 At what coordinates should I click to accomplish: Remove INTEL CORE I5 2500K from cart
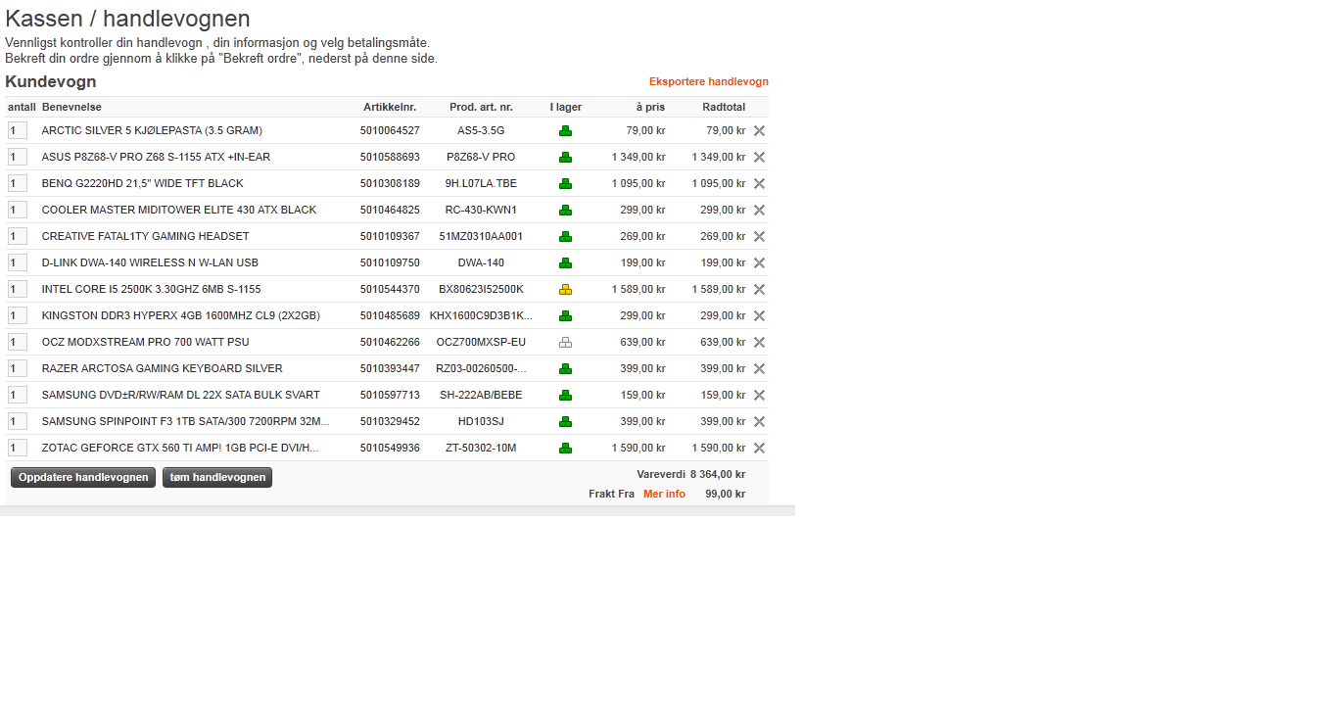click(x=759, y=289)
